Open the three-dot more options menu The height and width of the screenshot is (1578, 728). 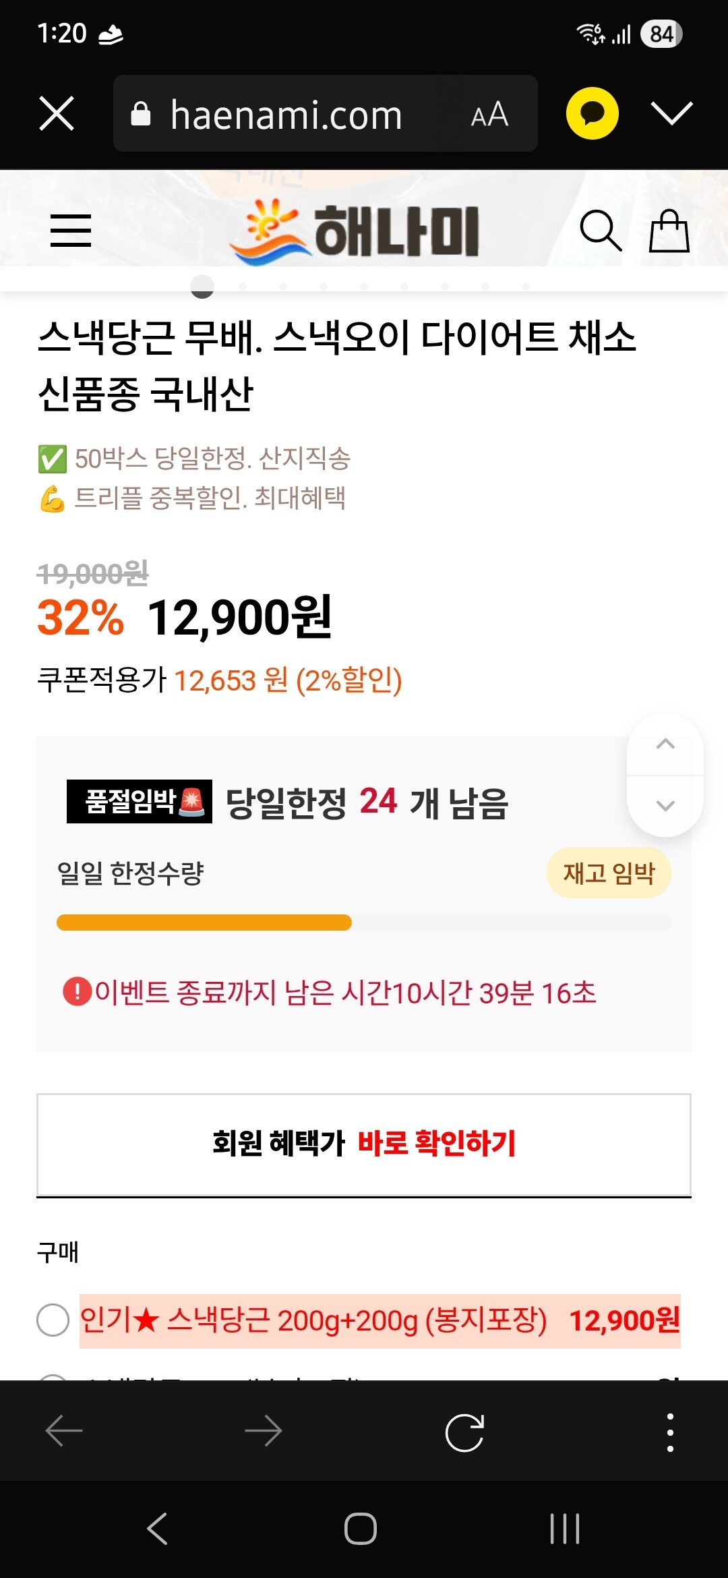click(669, 1431)
